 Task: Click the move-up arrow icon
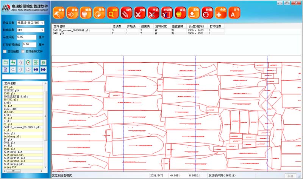pos(21,62)
